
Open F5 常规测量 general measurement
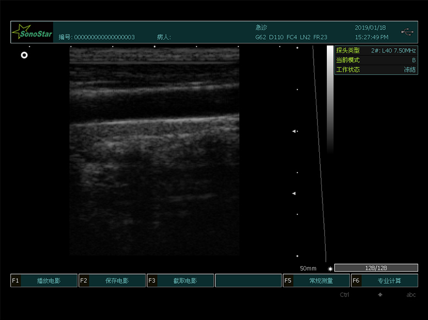click(316, 281)
